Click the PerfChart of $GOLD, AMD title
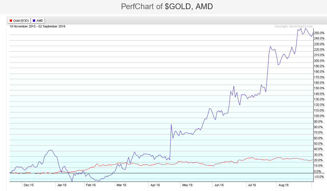327x191 pixels. [167, 6]
